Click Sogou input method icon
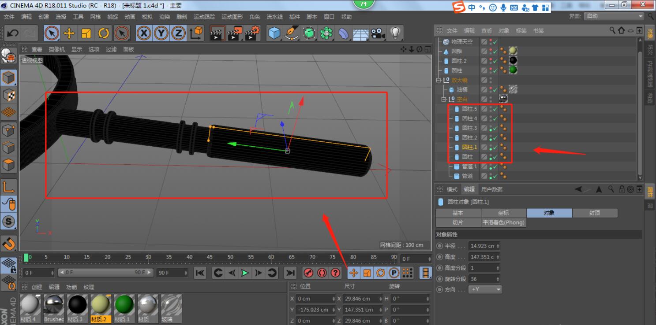This screenshot has width=656, height=325. click(x=460, y=7)
